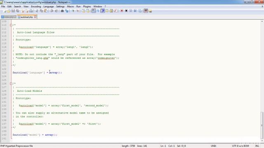This screenshot has height=148, width=264.
Task: Click the Open file folder icon
Action: click(x=9, y=11)
